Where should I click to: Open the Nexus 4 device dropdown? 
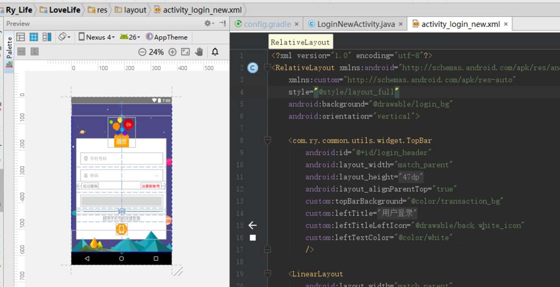(x=96, y=37)
